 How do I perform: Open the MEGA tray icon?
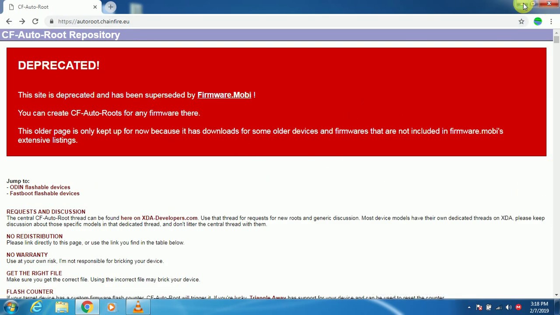518,307
